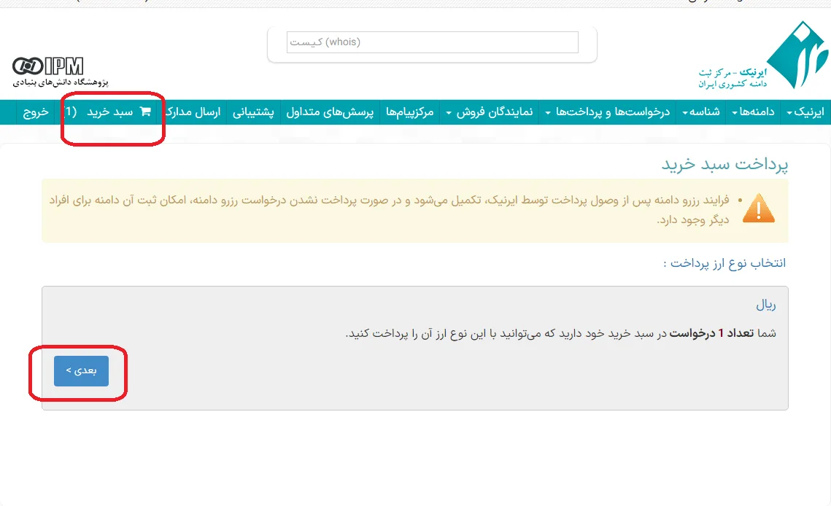Open پرسش‌های متداول page

pyautogui.click(x=330, y=112)
